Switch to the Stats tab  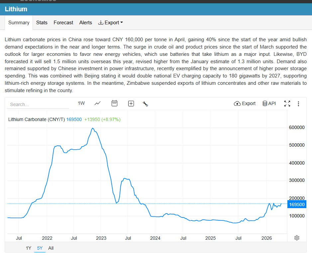pos(42,23)
